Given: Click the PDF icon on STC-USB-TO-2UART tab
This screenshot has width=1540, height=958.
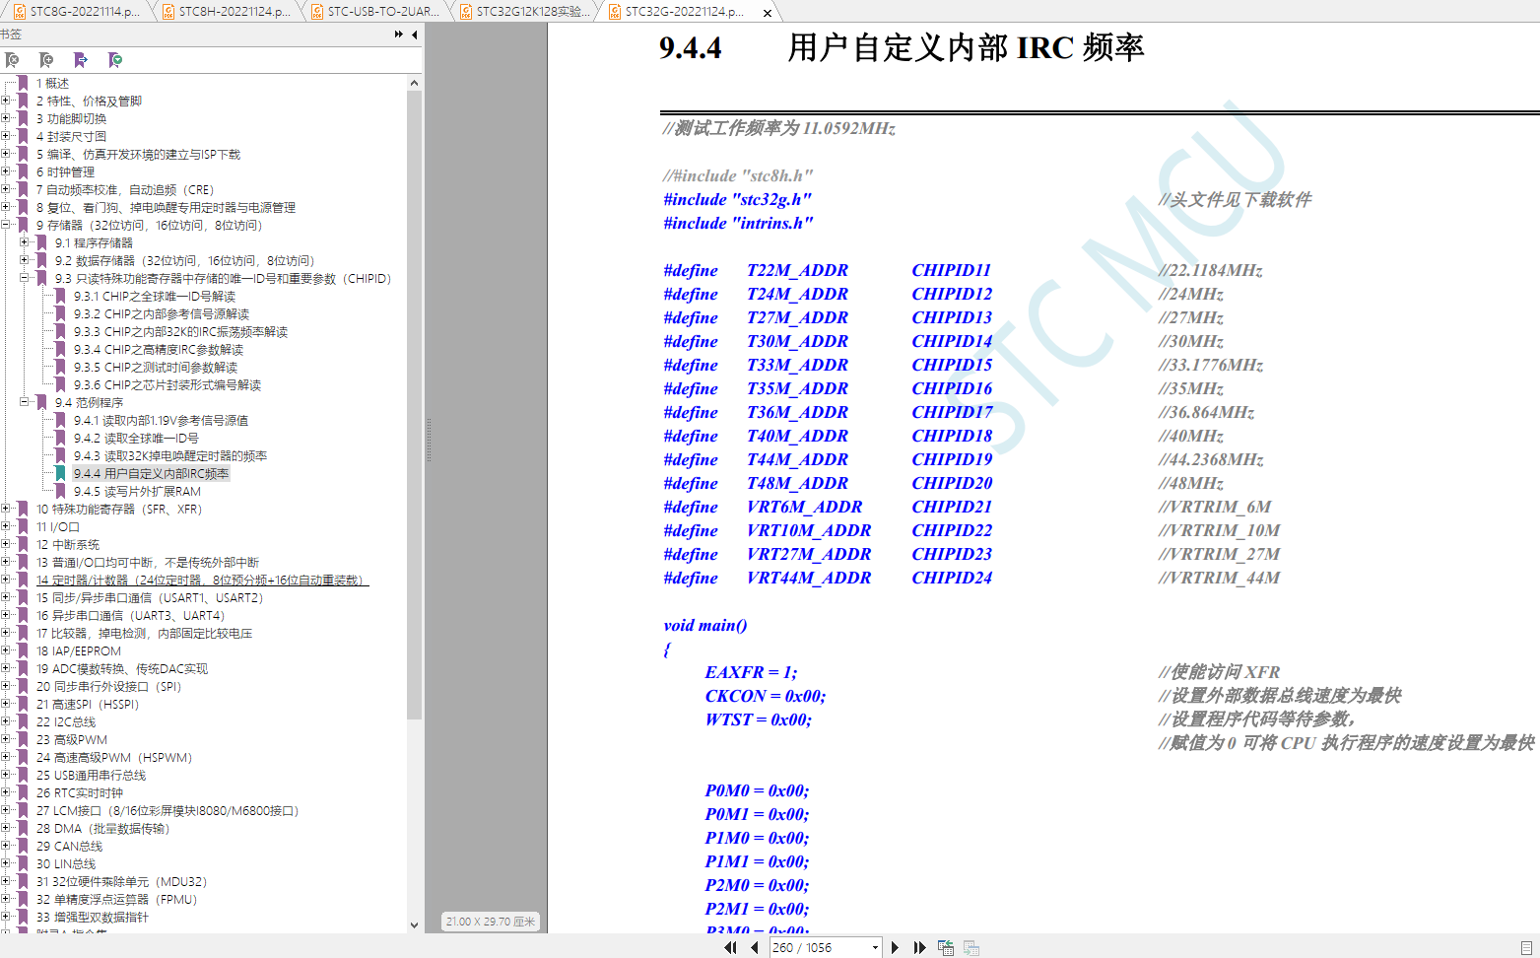Looking at the screenshot, I should [x=317, y=12].
